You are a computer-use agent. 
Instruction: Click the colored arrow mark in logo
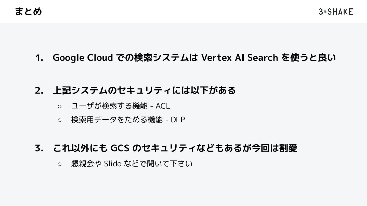point(325,11)
